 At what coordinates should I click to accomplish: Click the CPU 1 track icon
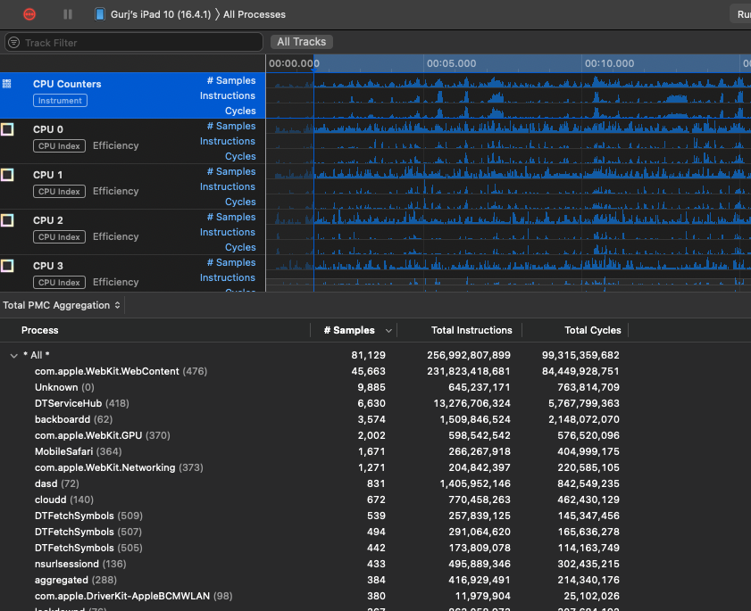[7, 175]
